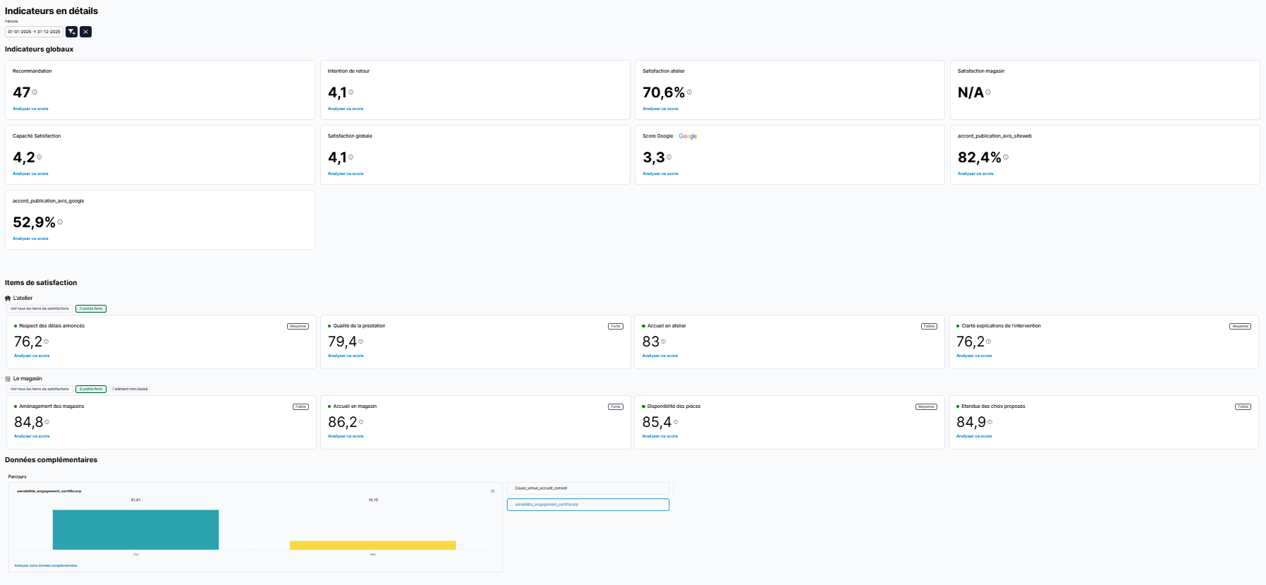The image size is (1266, 585).
Task: Click info icon next to Score Google 3,3
Action: 669,157
